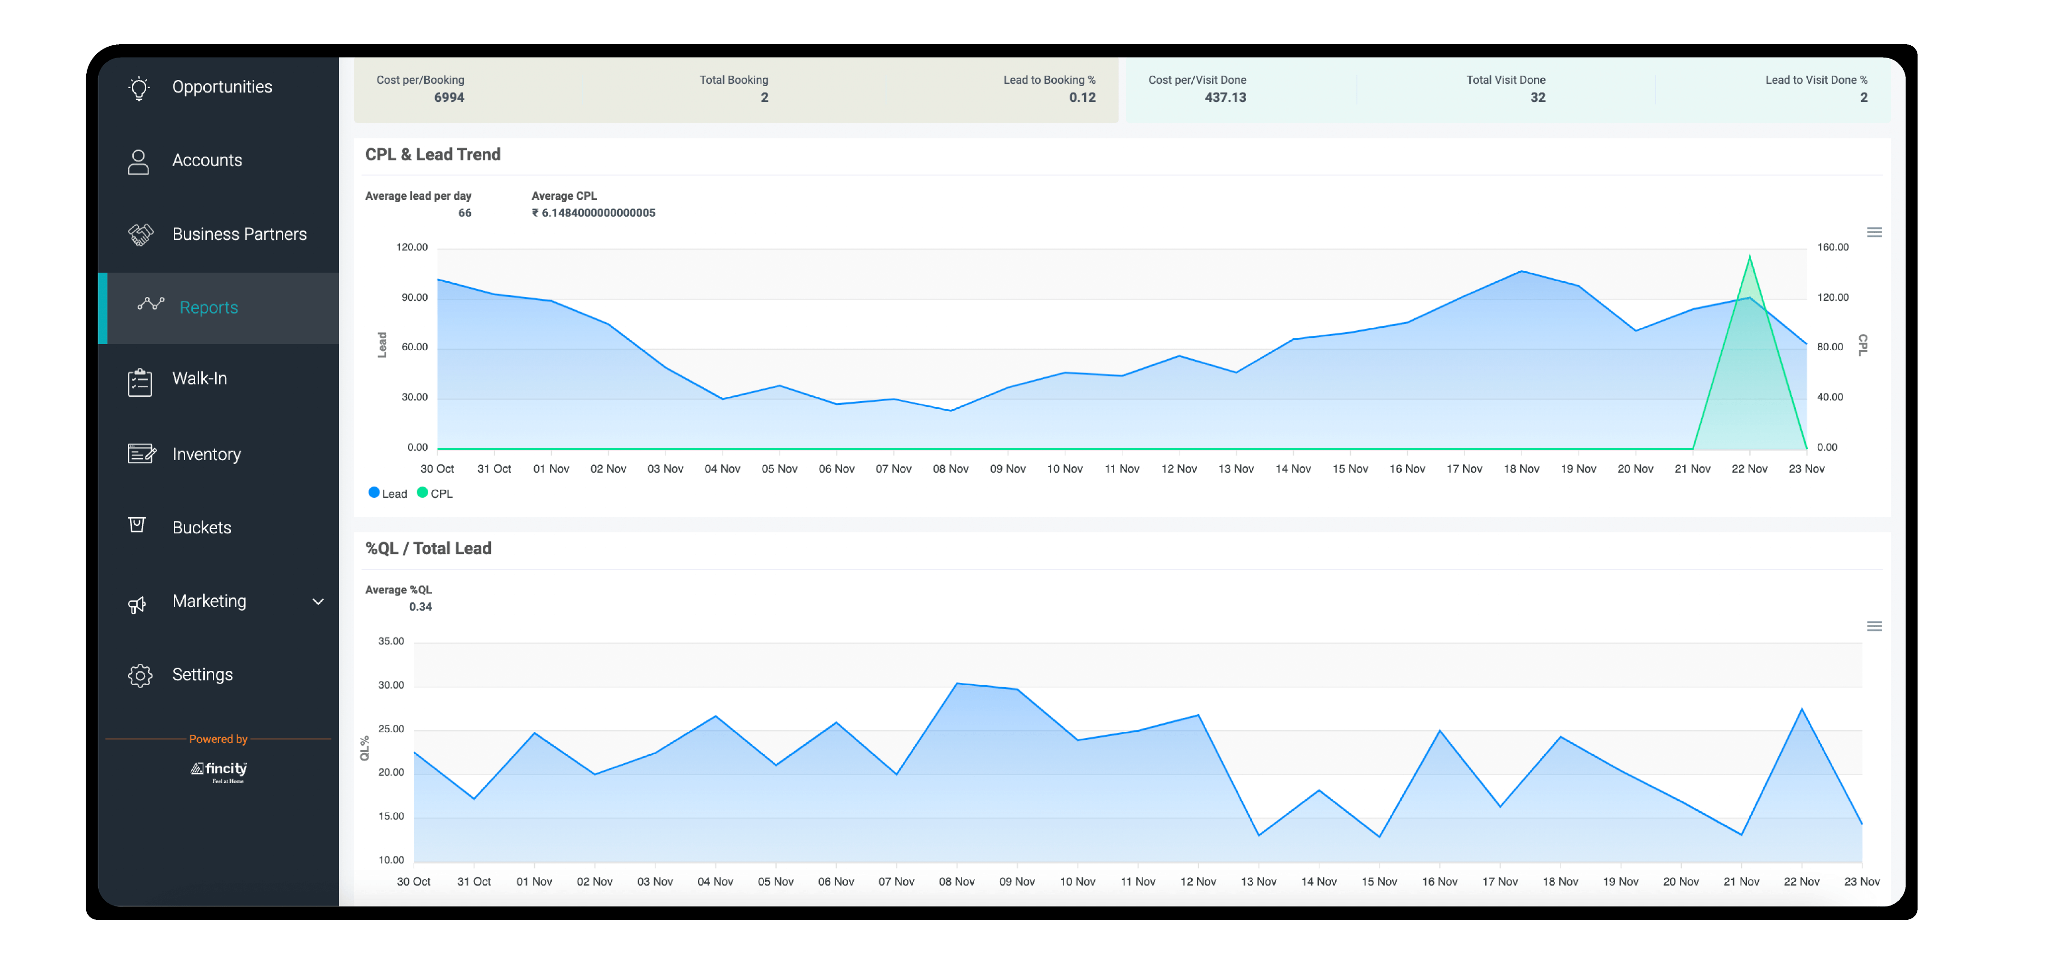The height and width of the screenshot is (965, 2055).
Task: Click Cost per/Visit Done value 437.13
Action: [1226, 97]
